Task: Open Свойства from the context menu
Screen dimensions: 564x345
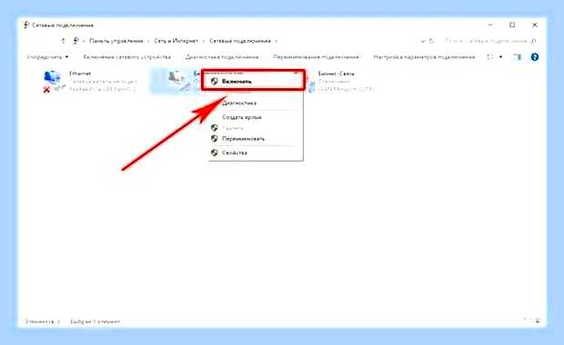Action: [x=235, y=153]
